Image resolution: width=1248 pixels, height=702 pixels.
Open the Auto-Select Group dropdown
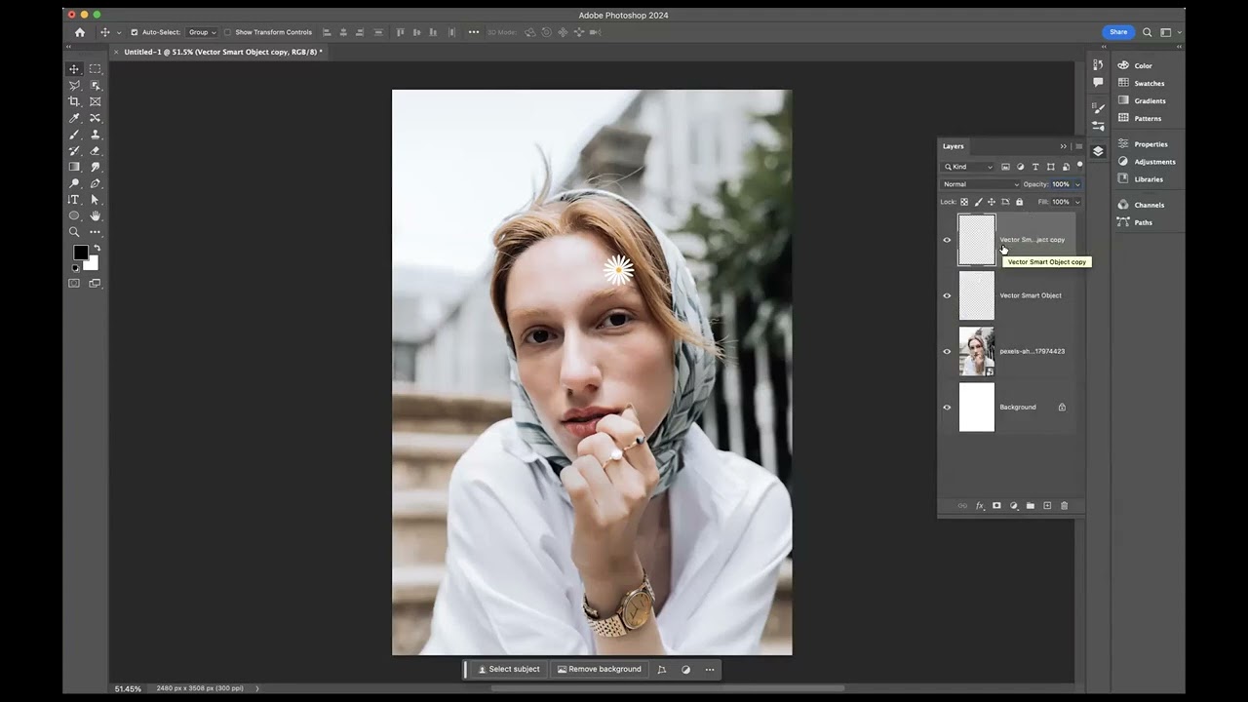(x=203, y=32)
